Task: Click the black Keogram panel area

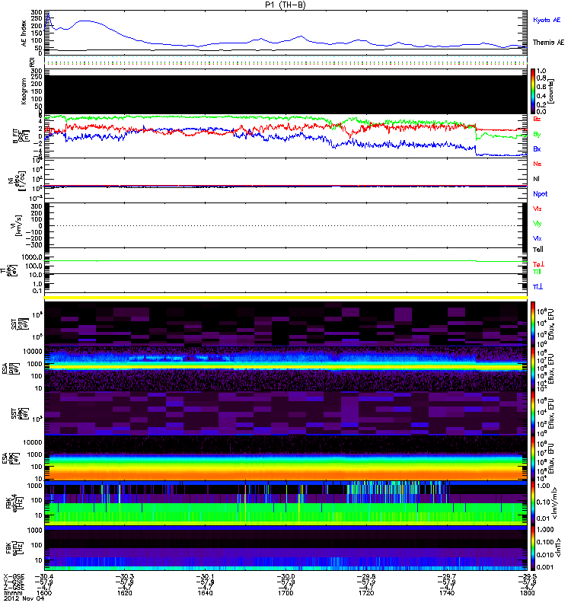Action: pos(286,91)
